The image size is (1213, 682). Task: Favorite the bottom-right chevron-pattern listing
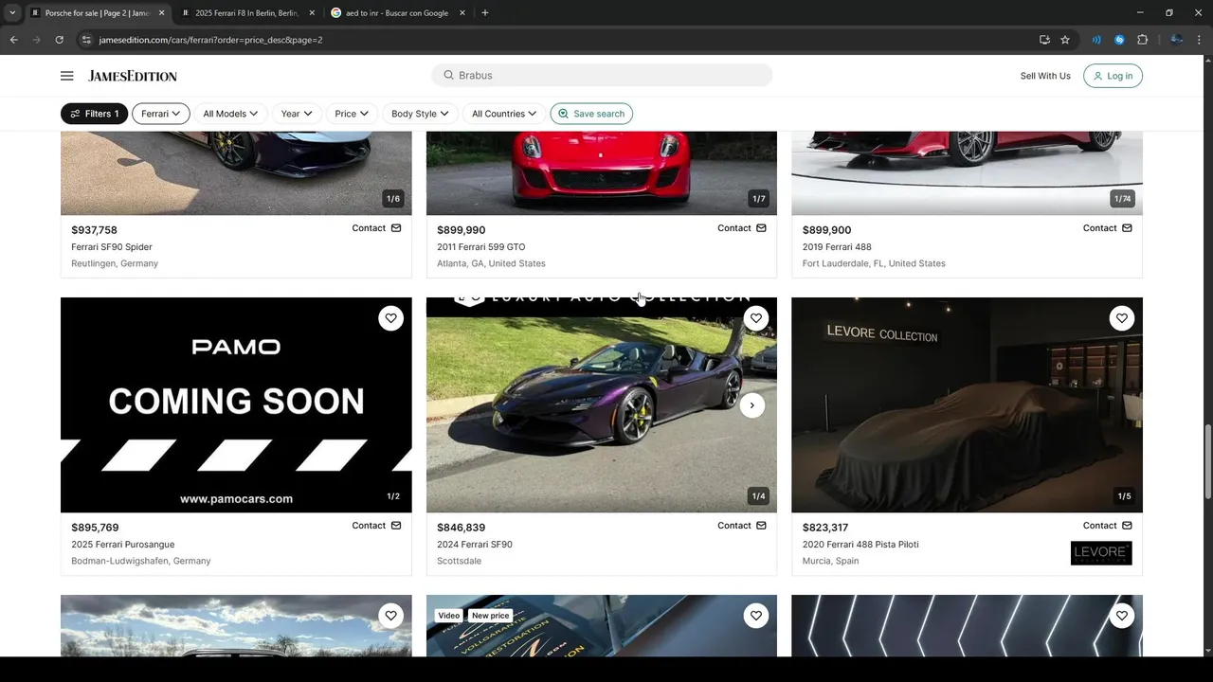(1122, 616)
